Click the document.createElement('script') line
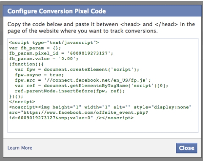The width and height of the screenshot is (203, 161). pyautogui.click(x=77, y=69)
